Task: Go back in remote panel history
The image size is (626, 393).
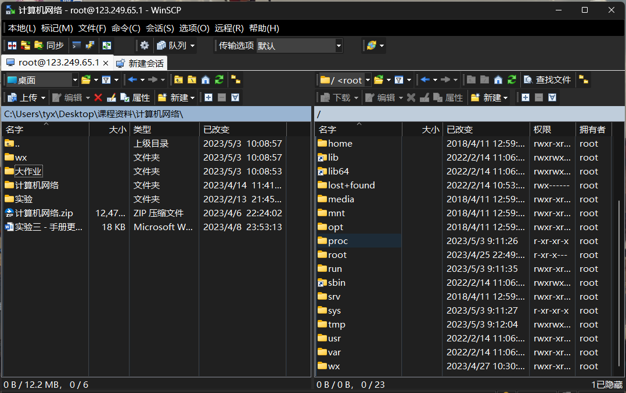Action: click(425, 80)
